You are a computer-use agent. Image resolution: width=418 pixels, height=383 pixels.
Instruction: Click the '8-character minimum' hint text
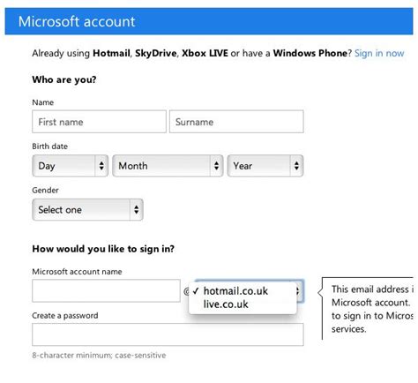[x=99, y=355]
